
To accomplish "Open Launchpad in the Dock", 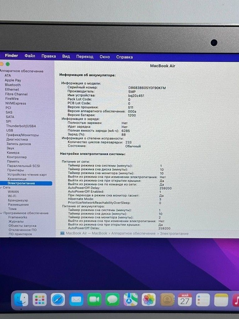I will (x=40, y=299).
